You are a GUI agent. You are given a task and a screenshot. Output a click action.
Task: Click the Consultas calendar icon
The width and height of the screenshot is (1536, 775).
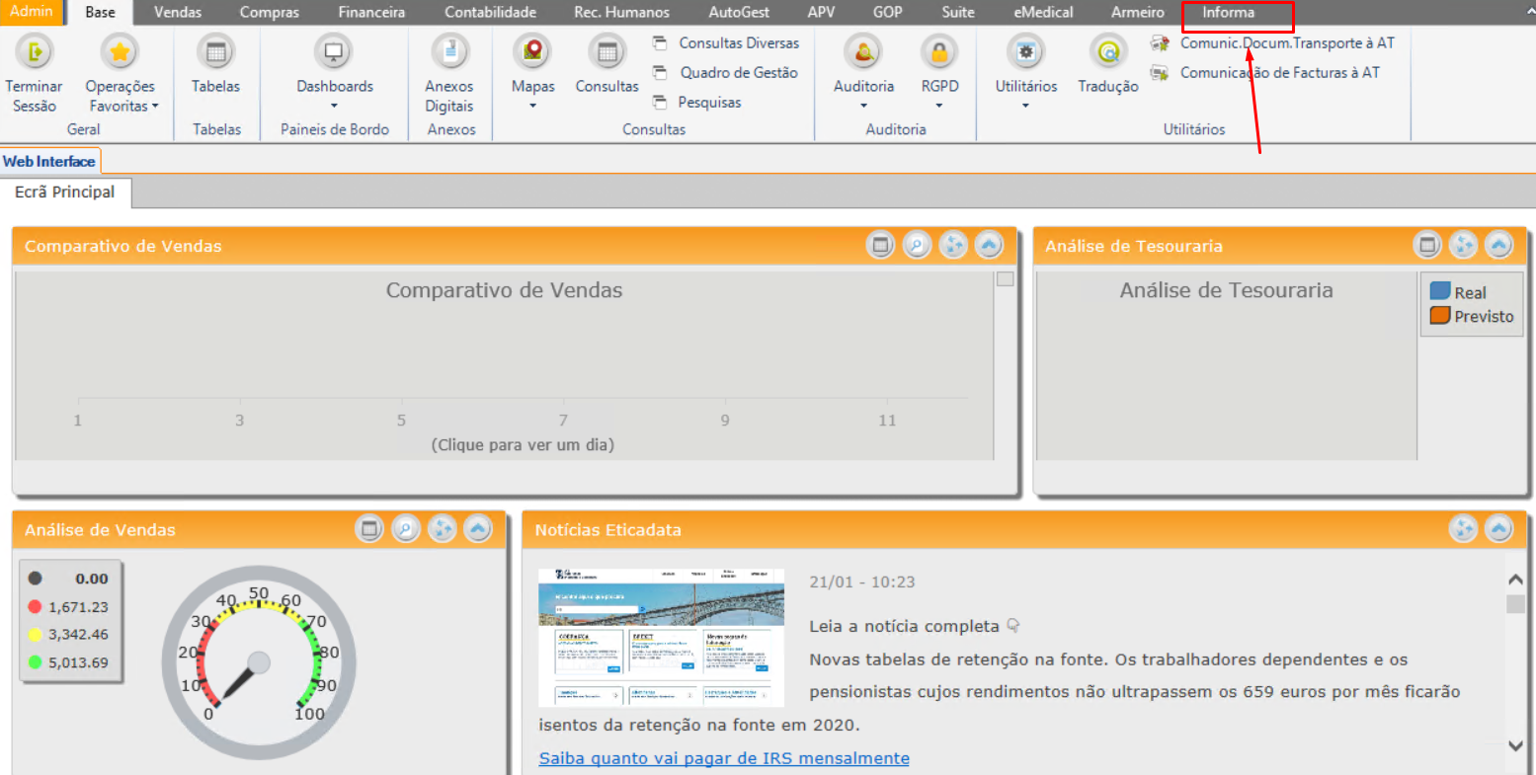606,52
